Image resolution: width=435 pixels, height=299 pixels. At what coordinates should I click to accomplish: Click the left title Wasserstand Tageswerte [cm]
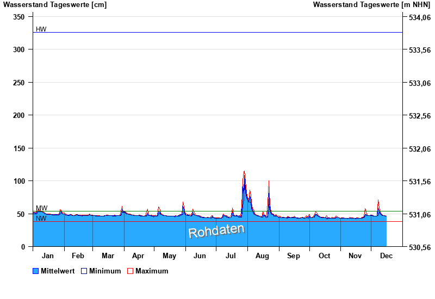[x=55, y=5]
